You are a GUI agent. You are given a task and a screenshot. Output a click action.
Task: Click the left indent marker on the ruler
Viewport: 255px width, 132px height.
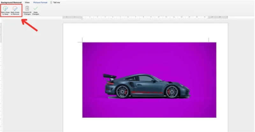click(x=82, y=18)
